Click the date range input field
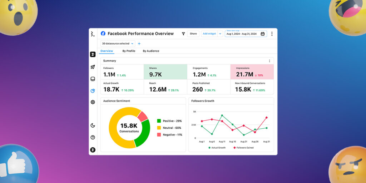Viewport: 366px width, 183px height. [x=243, y=34]
